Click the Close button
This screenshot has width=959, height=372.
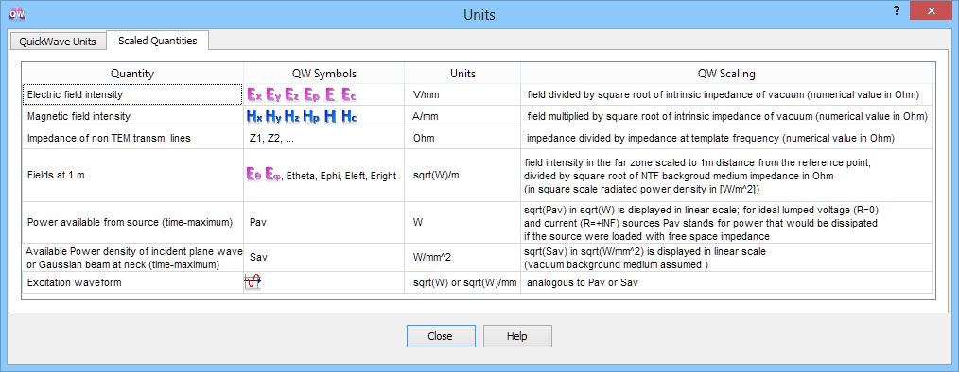coord(441,336)
